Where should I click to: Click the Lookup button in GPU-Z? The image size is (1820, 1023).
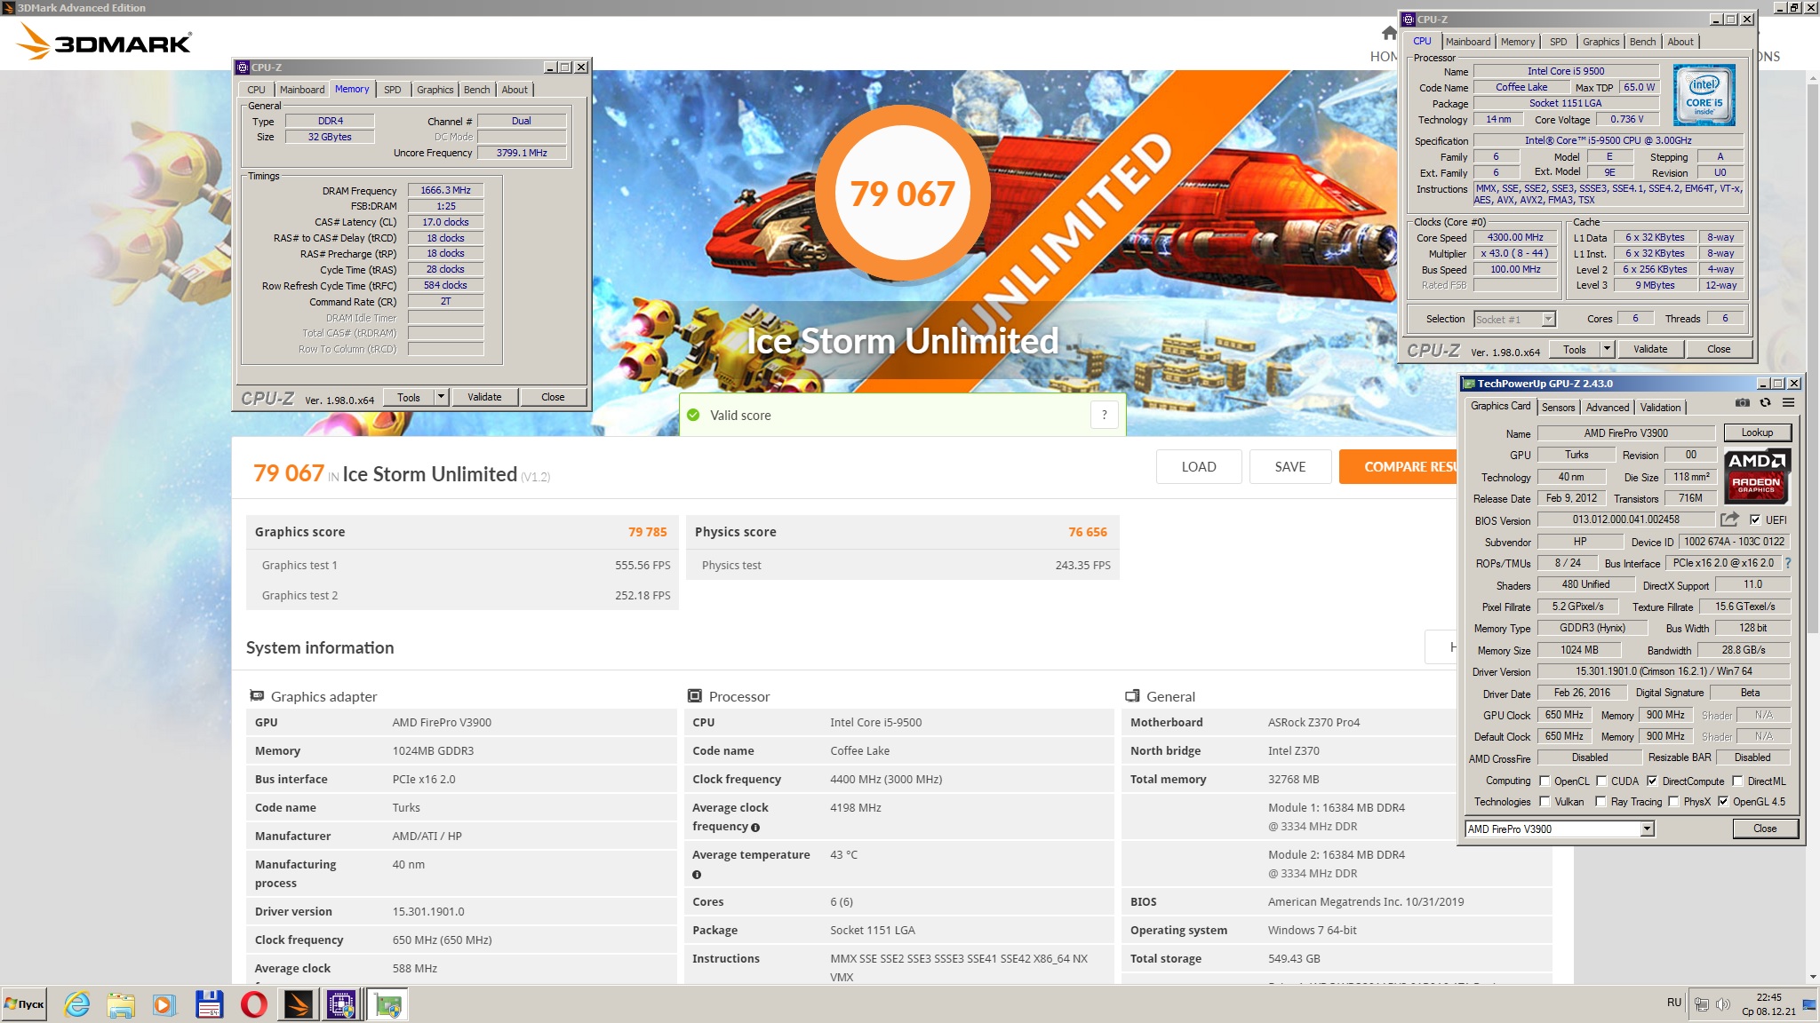[x=1757, y=432]
